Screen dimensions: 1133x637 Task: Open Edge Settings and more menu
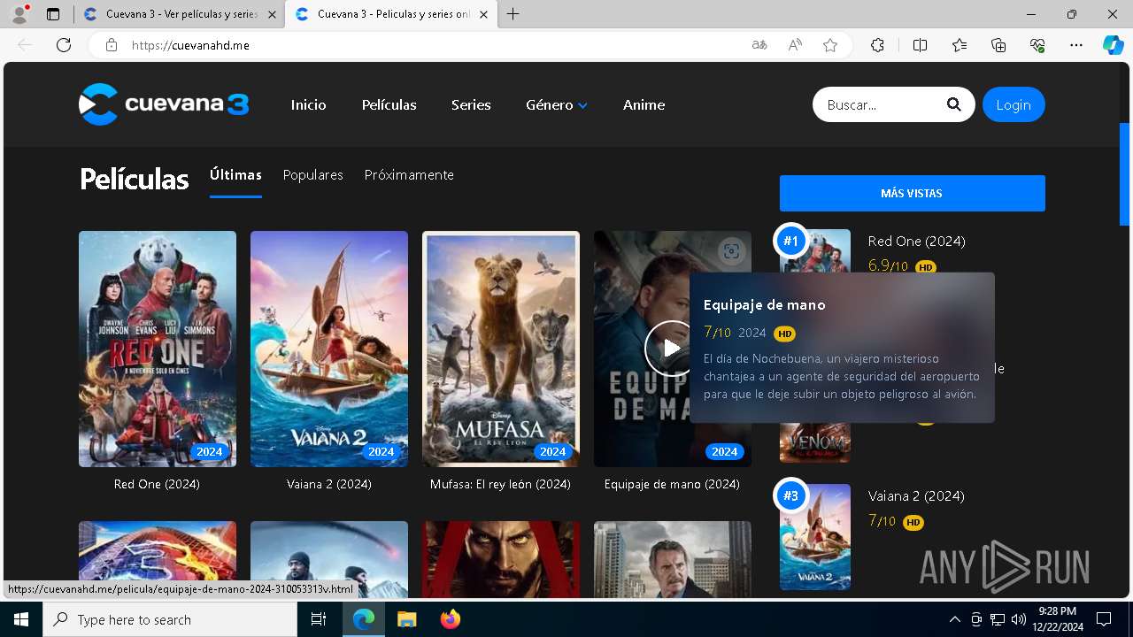click(1076, 45)
